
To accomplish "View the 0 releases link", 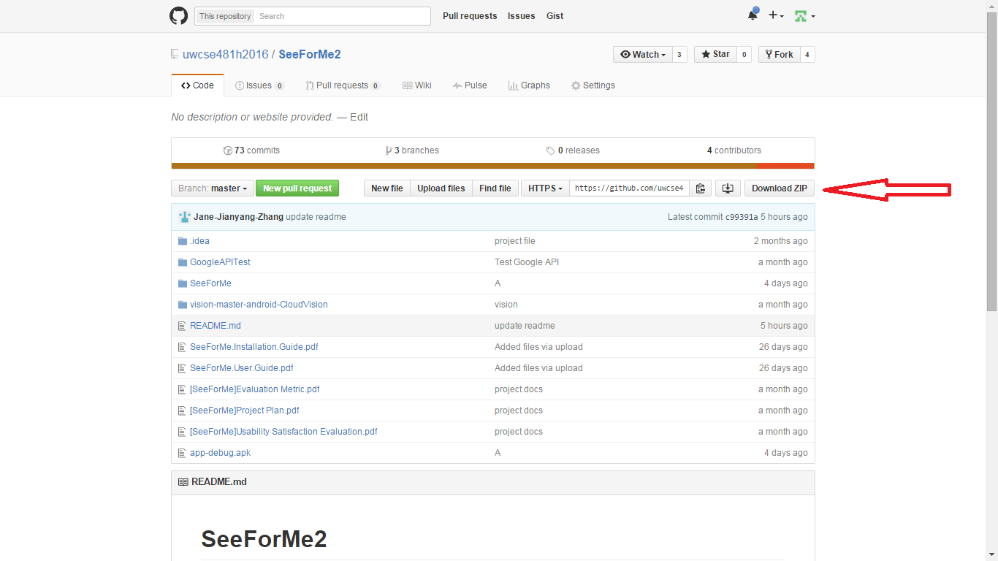I will [573, 150].
